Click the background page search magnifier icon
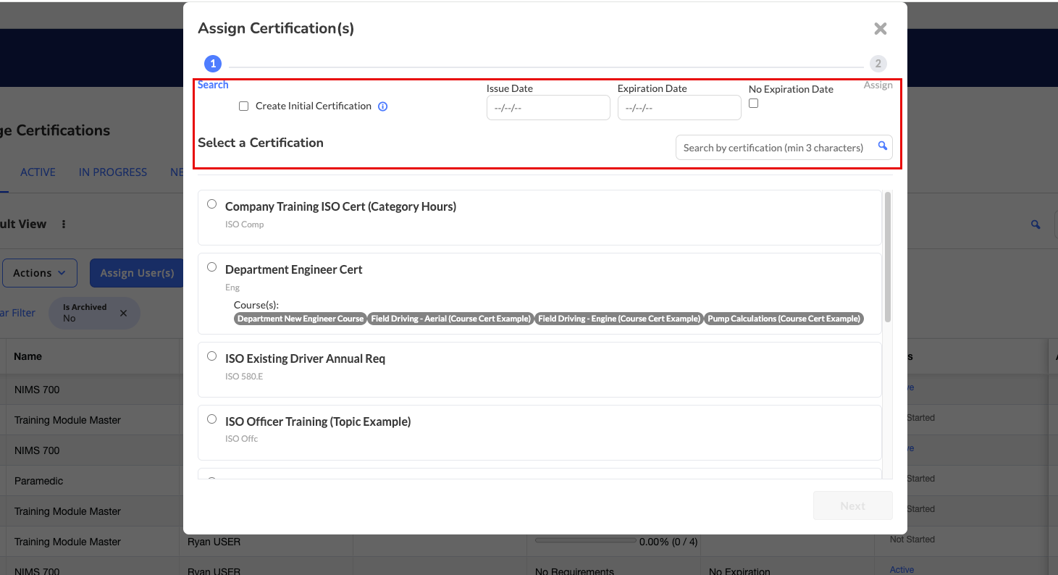1058x575 pixels. click(1036, 224)
